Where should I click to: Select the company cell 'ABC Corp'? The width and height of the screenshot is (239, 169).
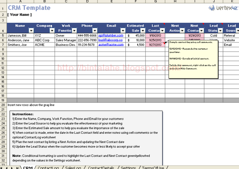pos(44,40)
